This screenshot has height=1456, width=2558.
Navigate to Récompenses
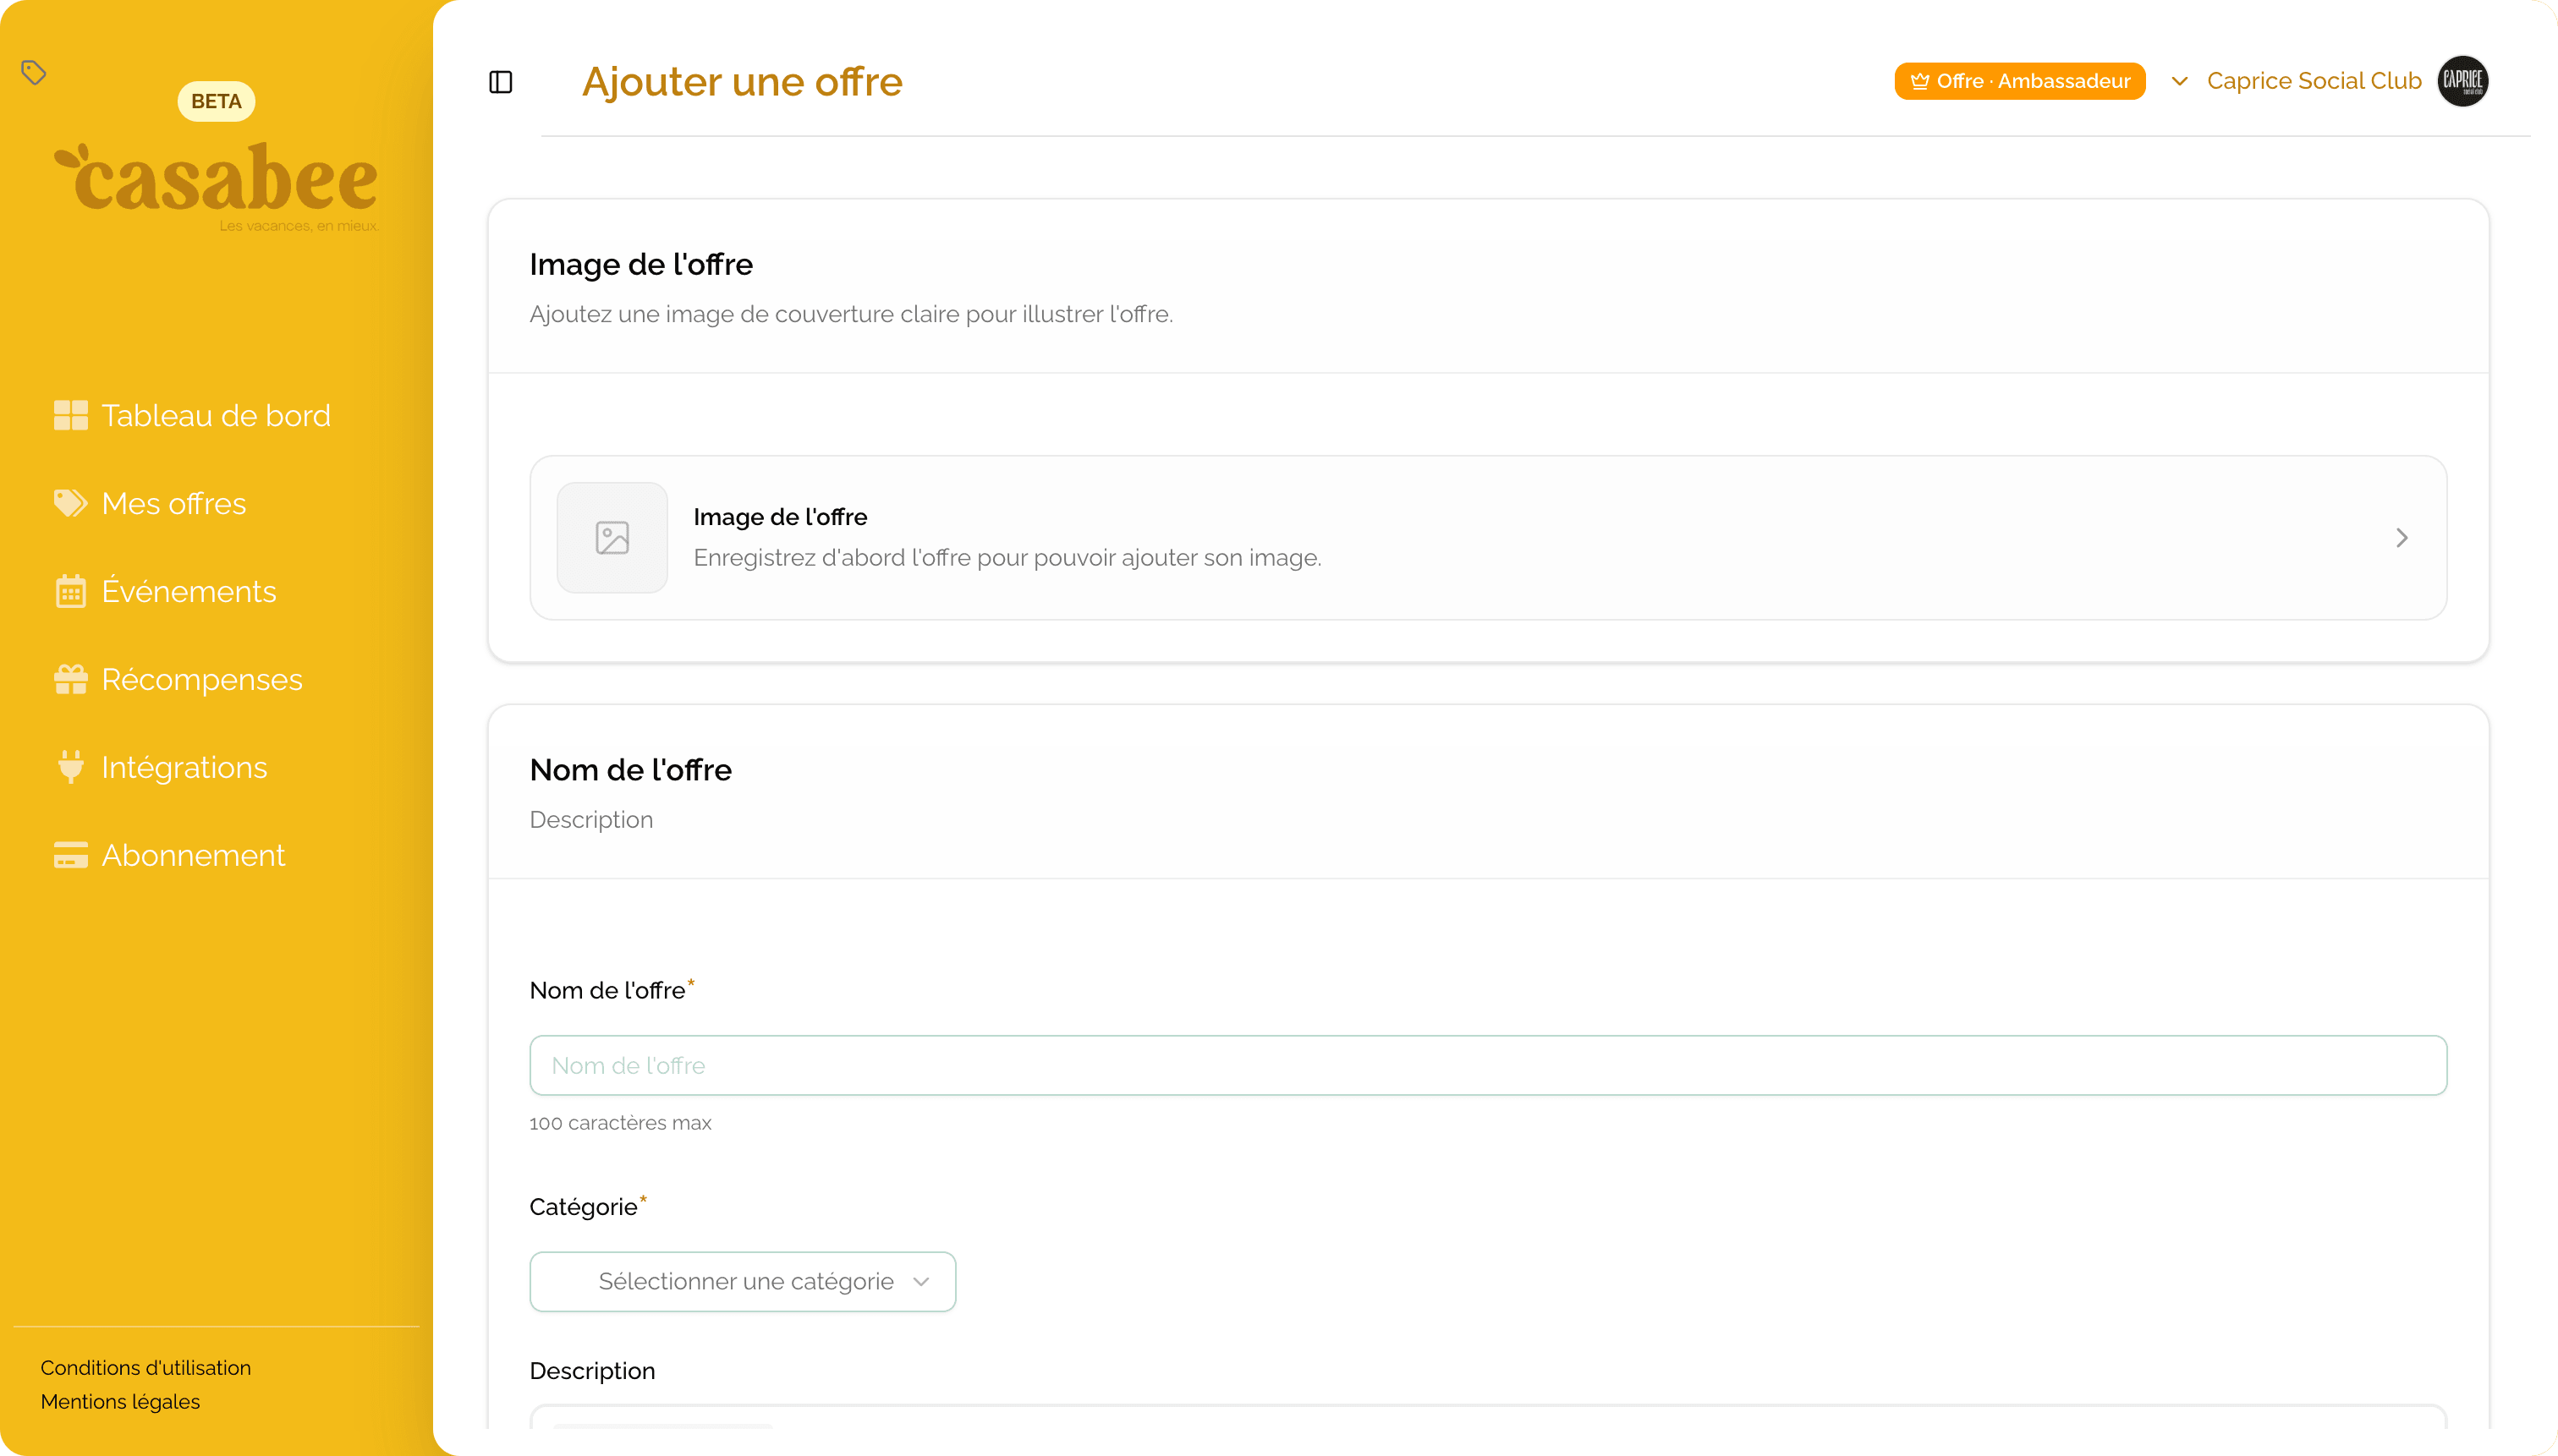(x=178, y=679)
